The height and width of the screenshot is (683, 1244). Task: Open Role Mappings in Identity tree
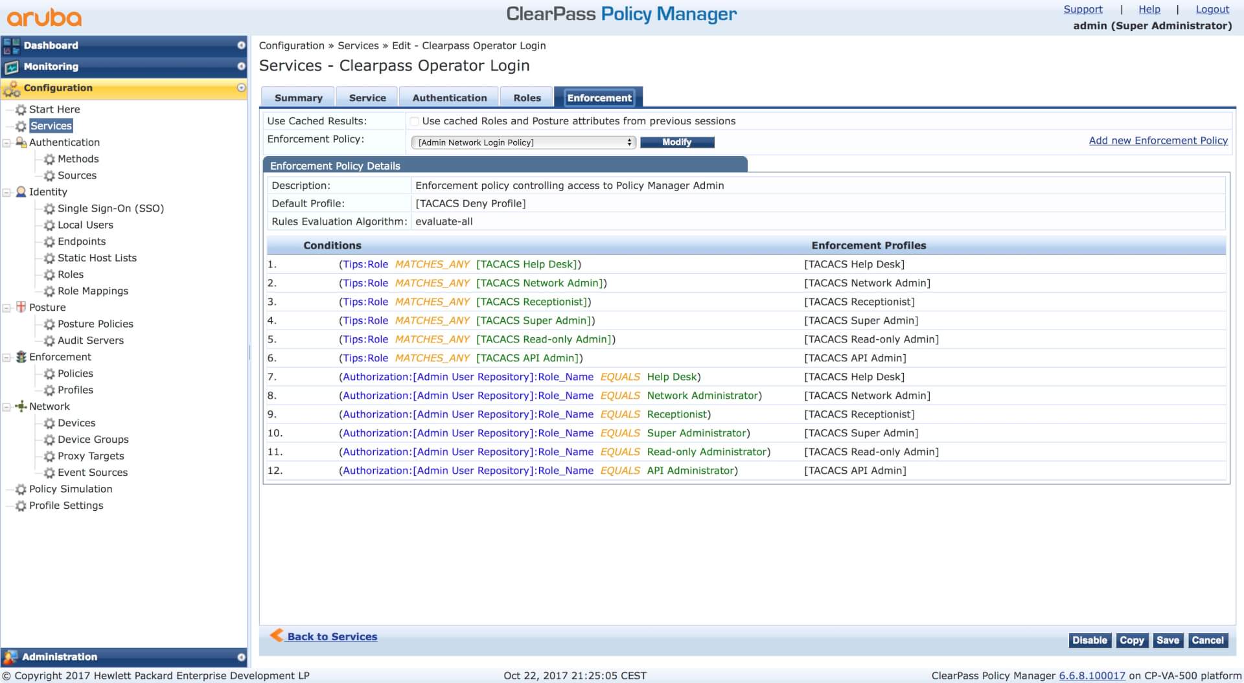pos(93,291)
